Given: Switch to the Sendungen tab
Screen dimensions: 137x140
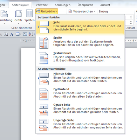Looking at the screenshot, I should coord(63,5).
